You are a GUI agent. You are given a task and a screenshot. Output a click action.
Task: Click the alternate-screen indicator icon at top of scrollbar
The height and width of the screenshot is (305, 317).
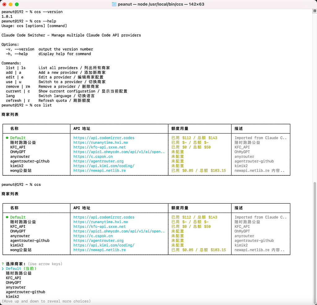(315, 11)
